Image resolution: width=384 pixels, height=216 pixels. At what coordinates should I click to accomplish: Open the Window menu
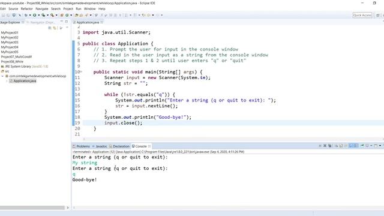(89, 9)
